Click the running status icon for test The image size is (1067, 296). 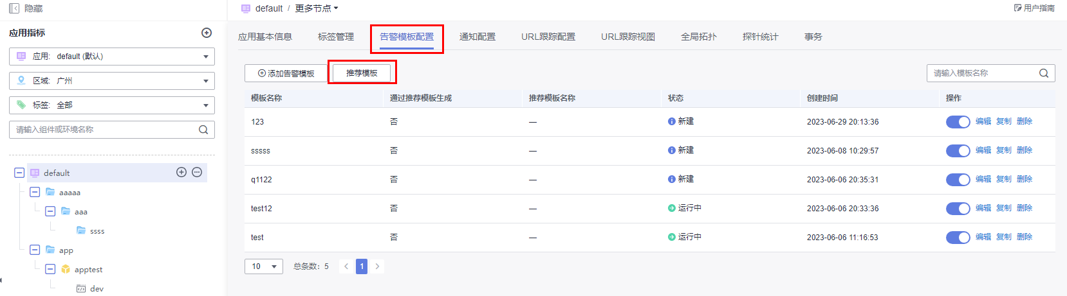click(x=672, y=237)
